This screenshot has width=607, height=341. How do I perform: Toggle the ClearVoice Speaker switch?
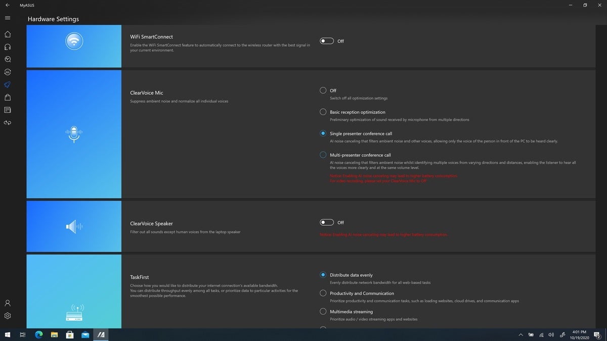tap(327, 222)
